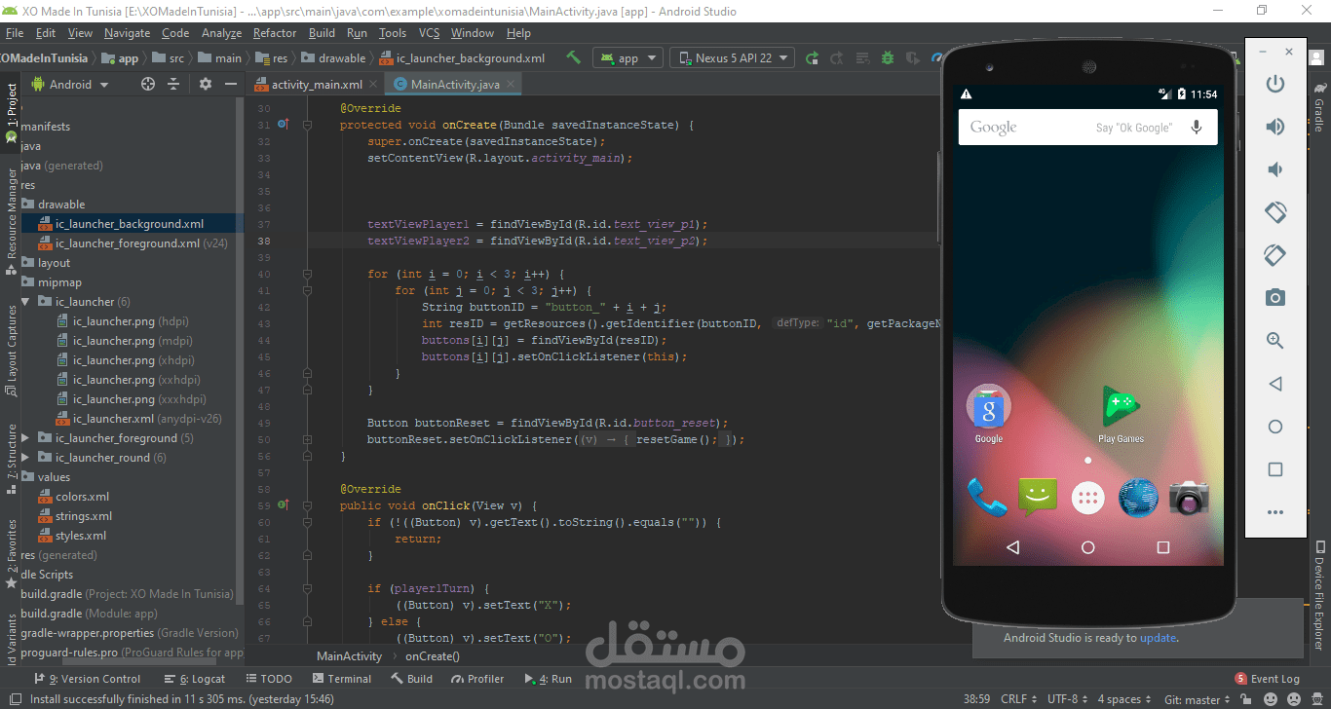Click the Debug app bug icon
Image resolution: width=1331 pixels, height=709 pixels.
(888, 57)
